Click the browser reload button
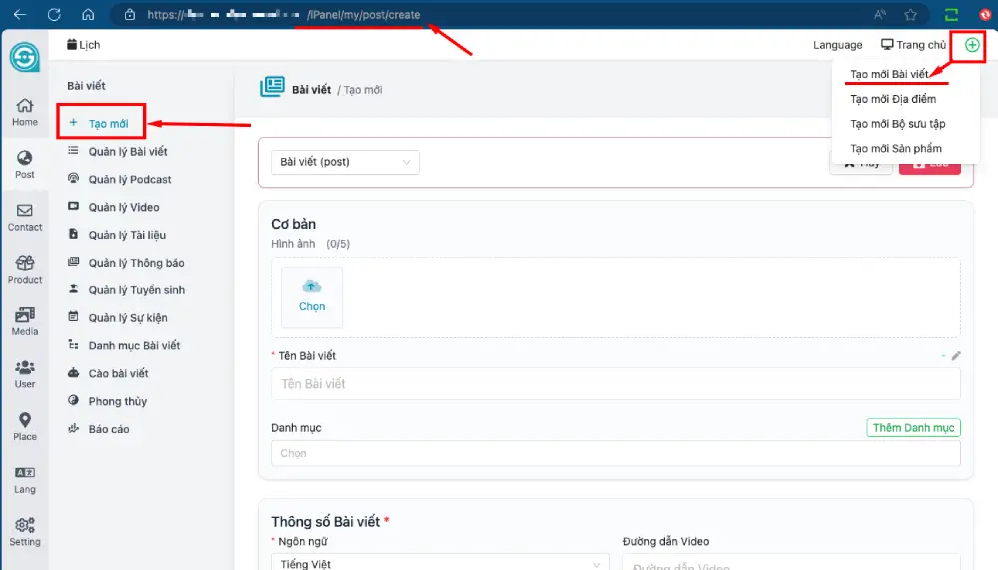The height and width of the screenshot is (570, 998). tap(54, 15)
